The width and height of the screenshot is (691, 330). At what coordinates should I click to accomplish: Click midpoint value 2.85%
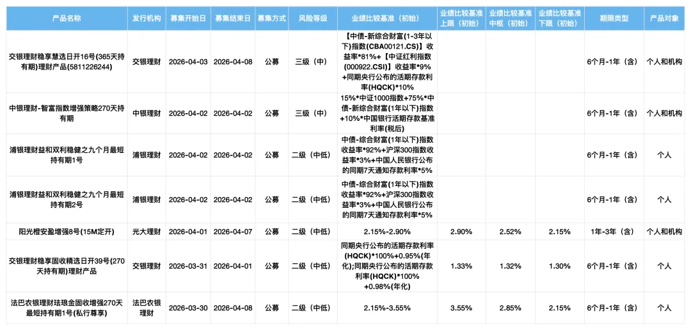point(511,308)
